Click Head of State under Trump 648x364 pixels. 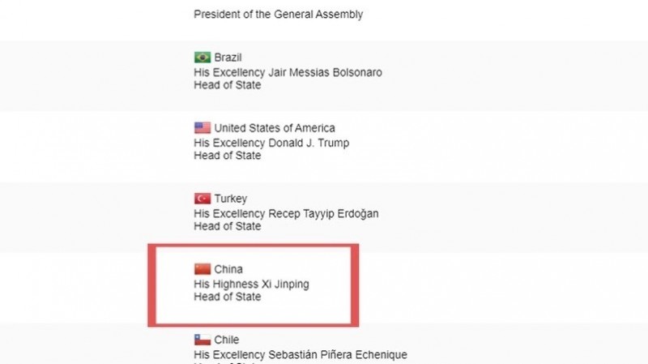point(228,156)
